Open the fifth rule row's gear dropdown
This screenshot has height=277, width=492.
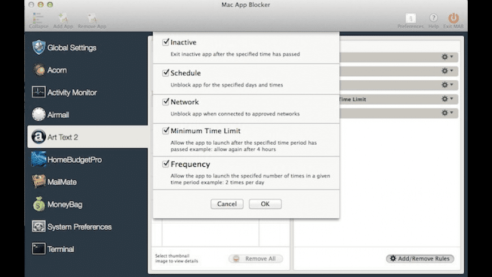447,112
